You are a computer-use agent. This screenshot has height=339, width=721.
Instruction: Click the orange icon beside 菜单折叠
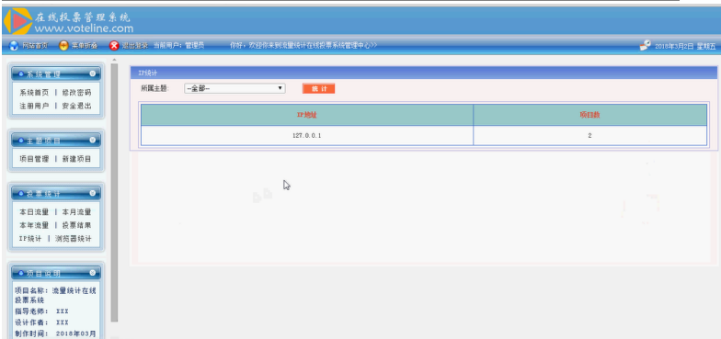click(x=64, y=46)
